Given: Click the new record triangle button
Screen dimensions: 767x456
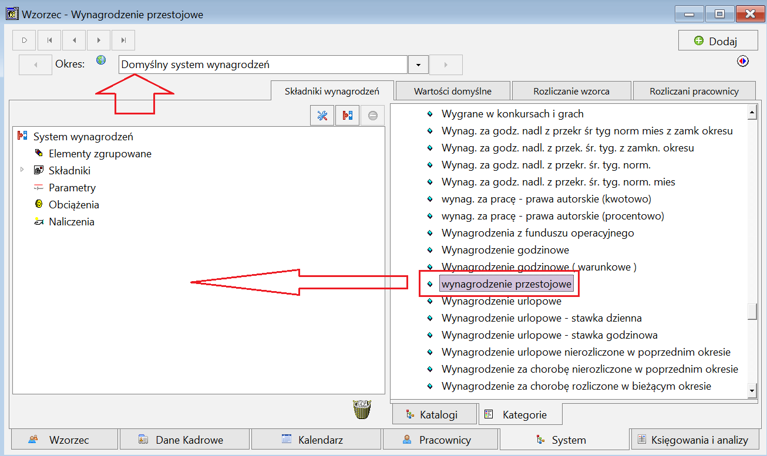Looking at the screenshot, I should [x=25, y=40].
